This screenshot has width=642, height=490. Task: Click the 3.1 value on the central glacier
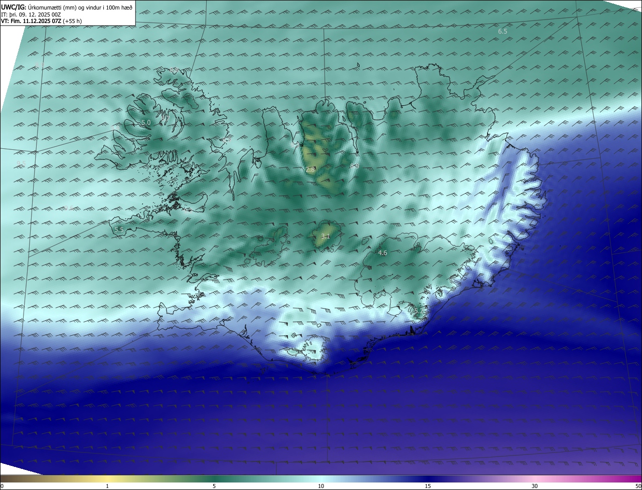[x=326, y=236]
